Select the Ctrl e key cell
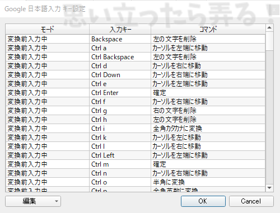This screenshot has width=280, height=213. pos(120,84)
